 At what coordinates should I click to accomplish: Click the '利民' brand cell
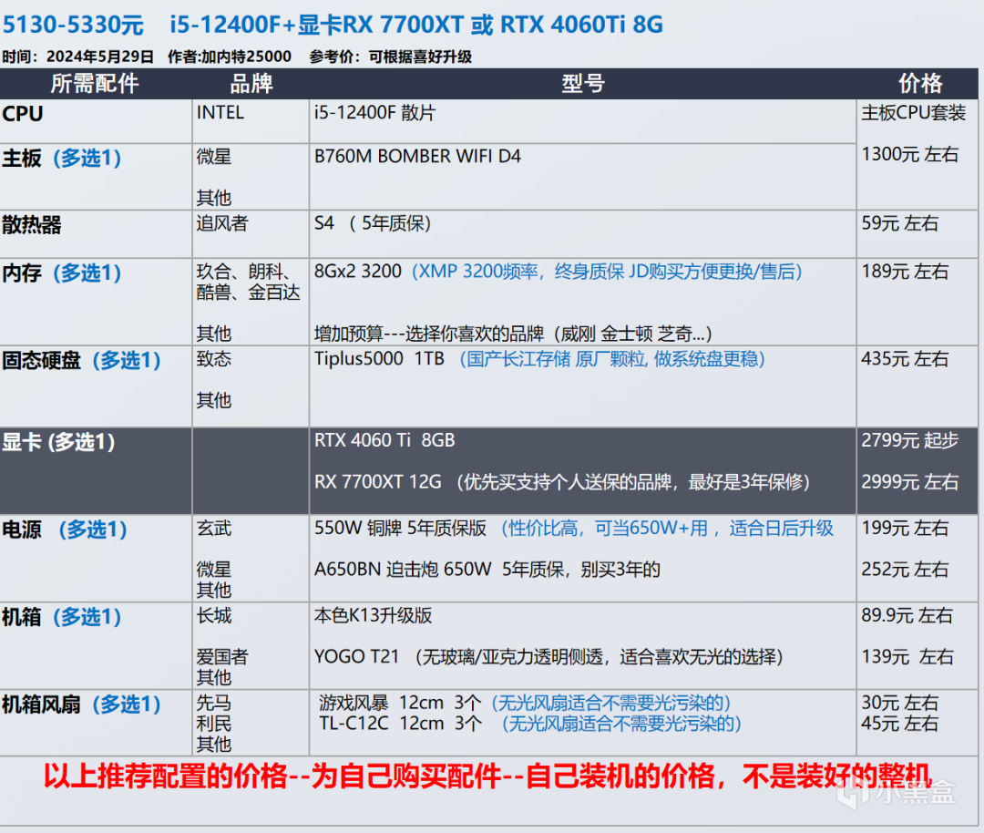pos(214,723)
